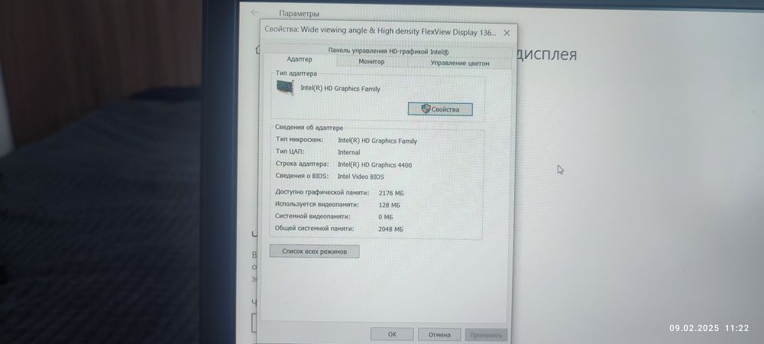Click the Тип адаптера group heading
This screenshot has height=344, width=764.
tap(296, 73)
